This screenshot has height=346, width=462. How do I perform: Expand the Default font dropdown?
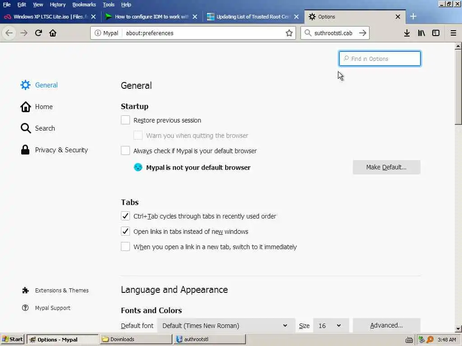click(226, 326)
